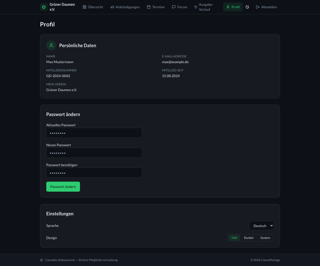The height and width of the screenshot is (266, 320).
Task: Click the green Passwort ändern button
Action: 63,187
